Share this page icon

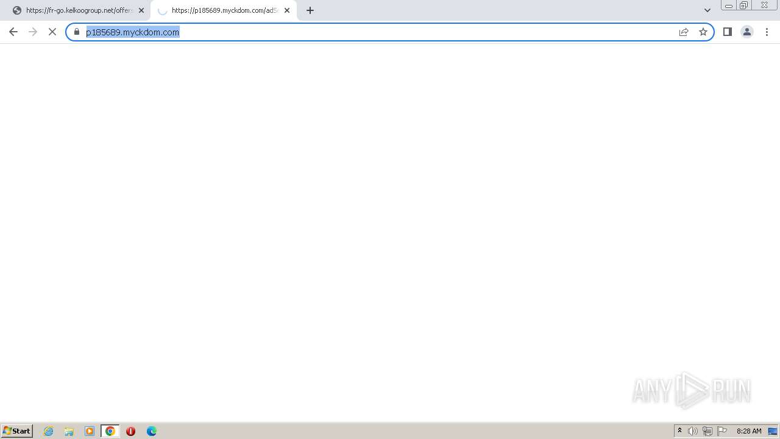pos(684,32)
